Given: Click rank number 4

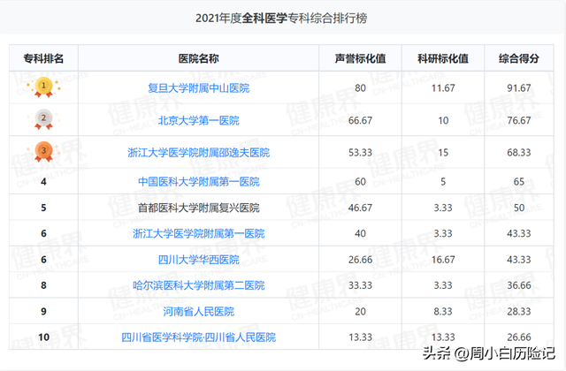Looking at the screenshot, I should click(43, 181).
